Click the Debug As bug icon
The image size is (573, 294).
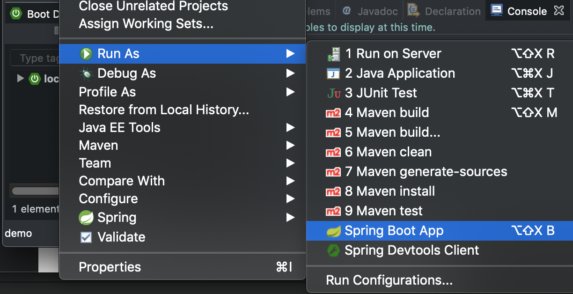click(86, 73)
